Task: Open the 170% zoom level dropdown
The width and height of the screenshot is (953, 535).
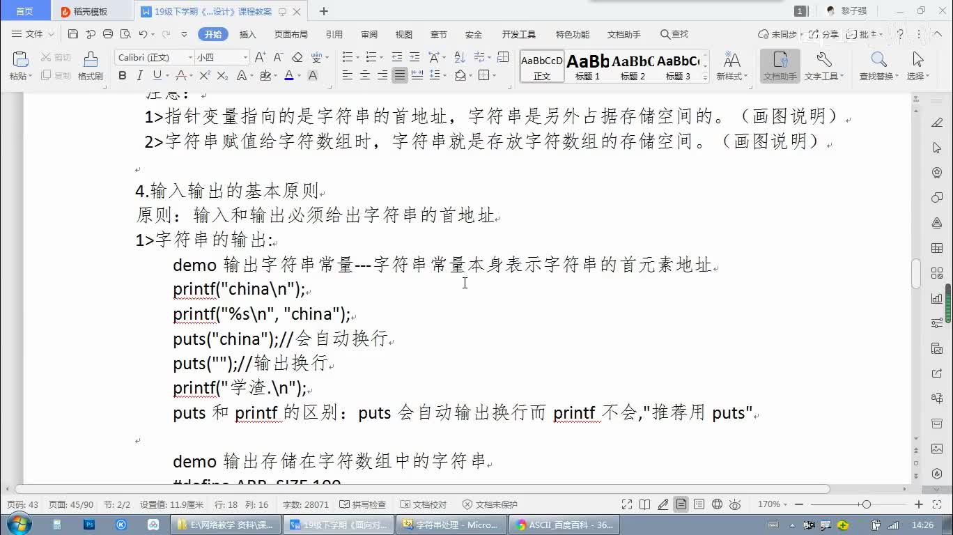Action: 773,504
